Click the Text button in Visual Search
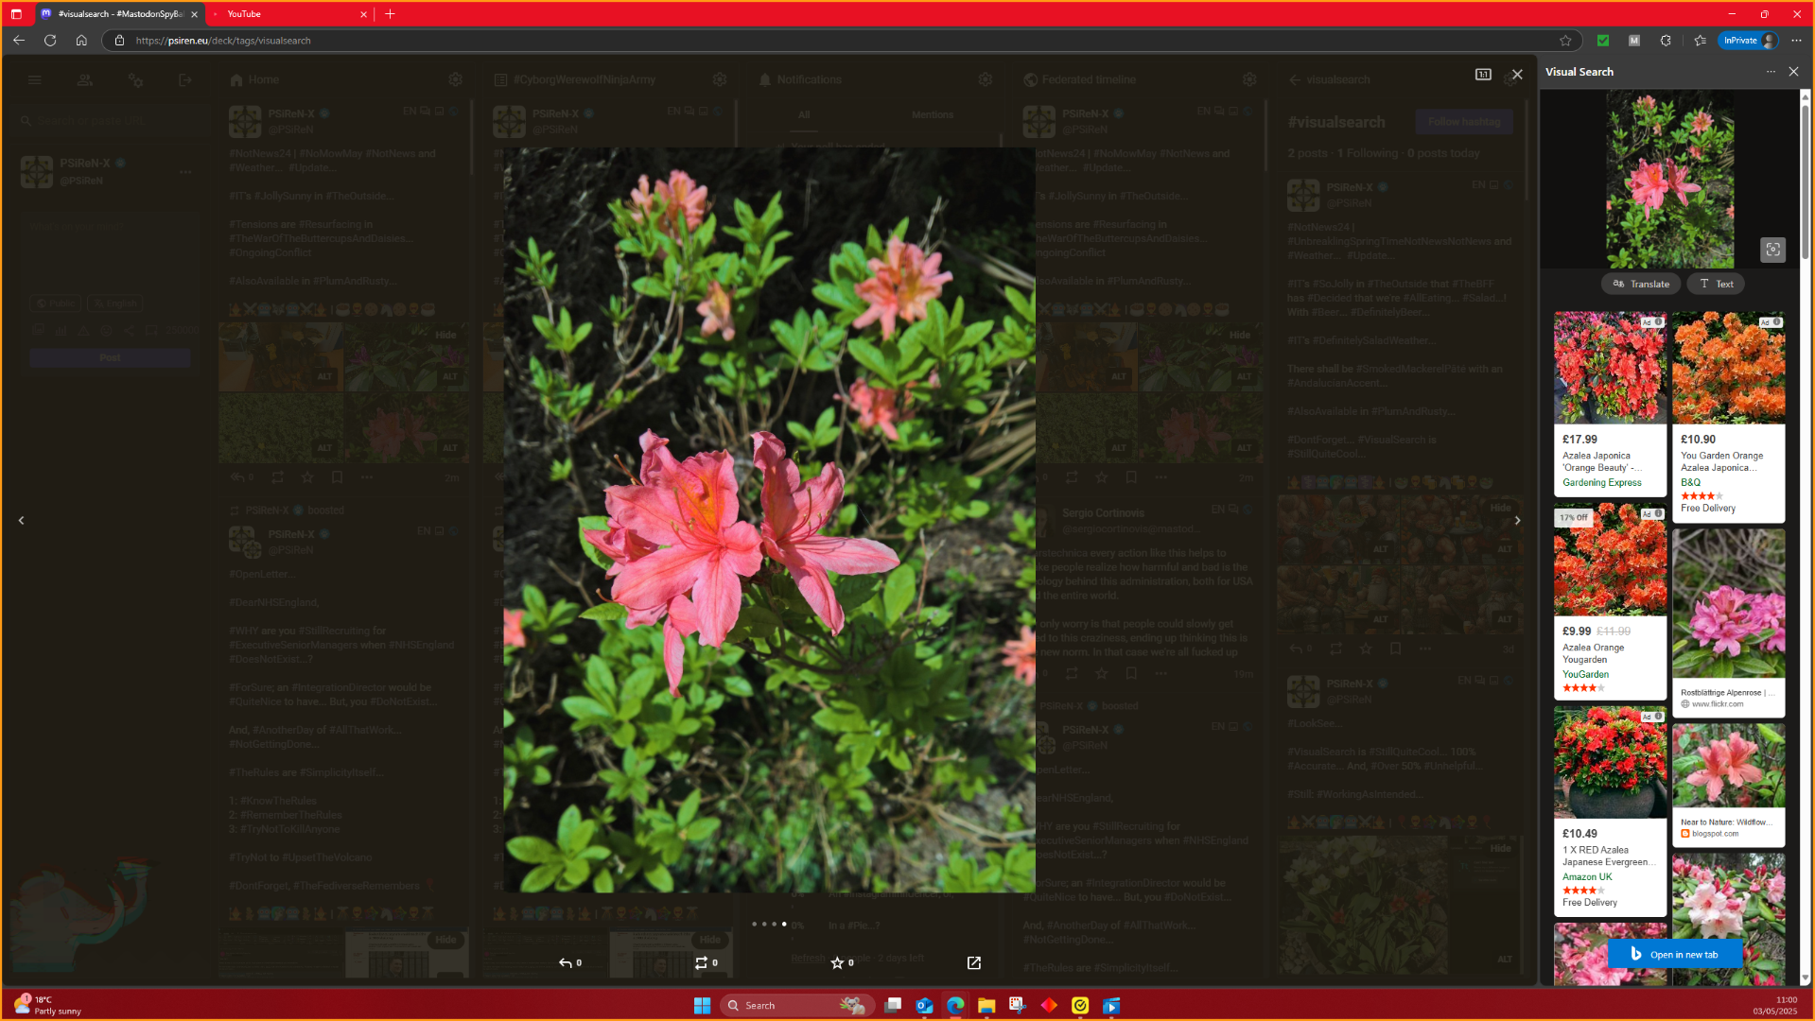Screen dimensions: 1815x1021 coord(1716,284)
